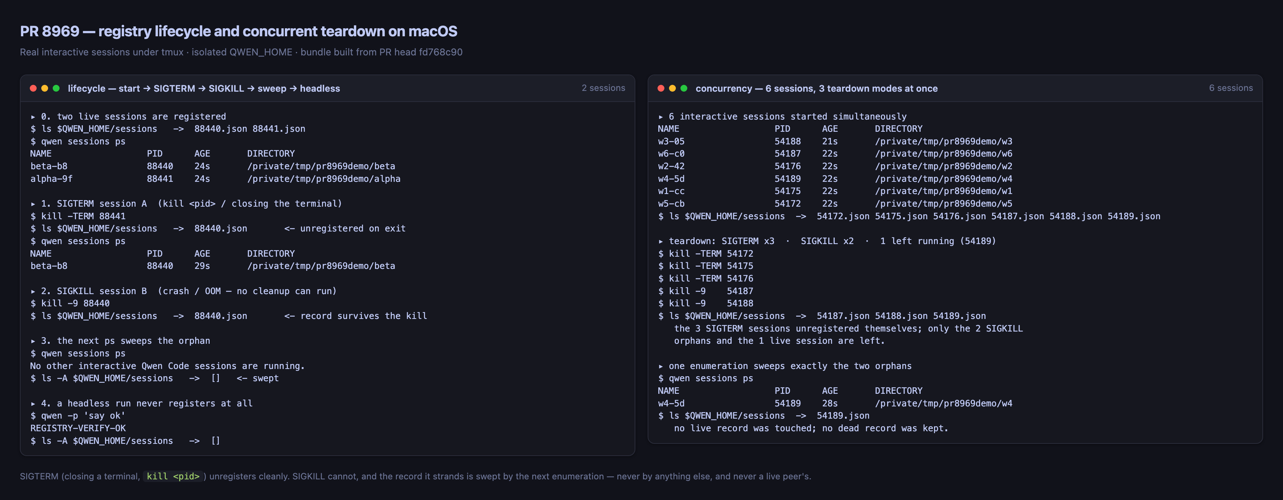Image resolution: width=1283 pixels, height=500 pixels.
Task: Click the page title 'PR 8969 — registry lifecycle'
Action: click(239, 31)
